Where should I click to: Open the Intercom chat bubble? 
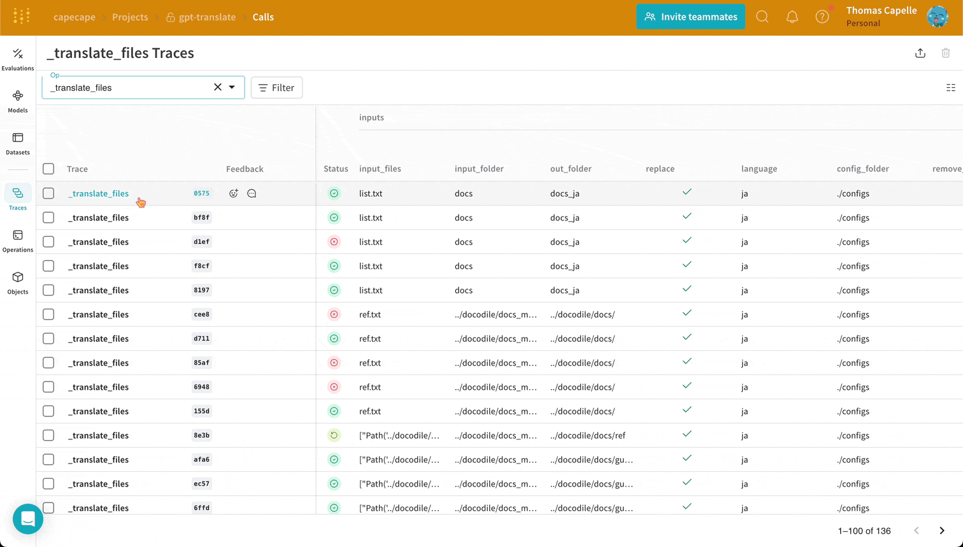pos(28,519)
